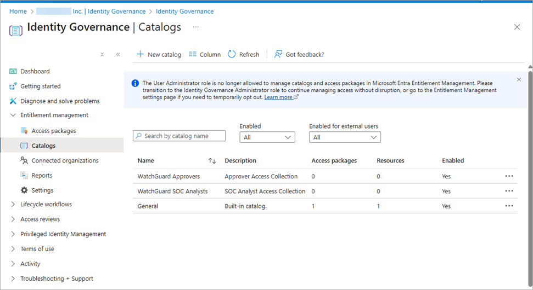533x290 pixels.
Task: Click the Refresh toolbar icon
Action: [232, 54]
